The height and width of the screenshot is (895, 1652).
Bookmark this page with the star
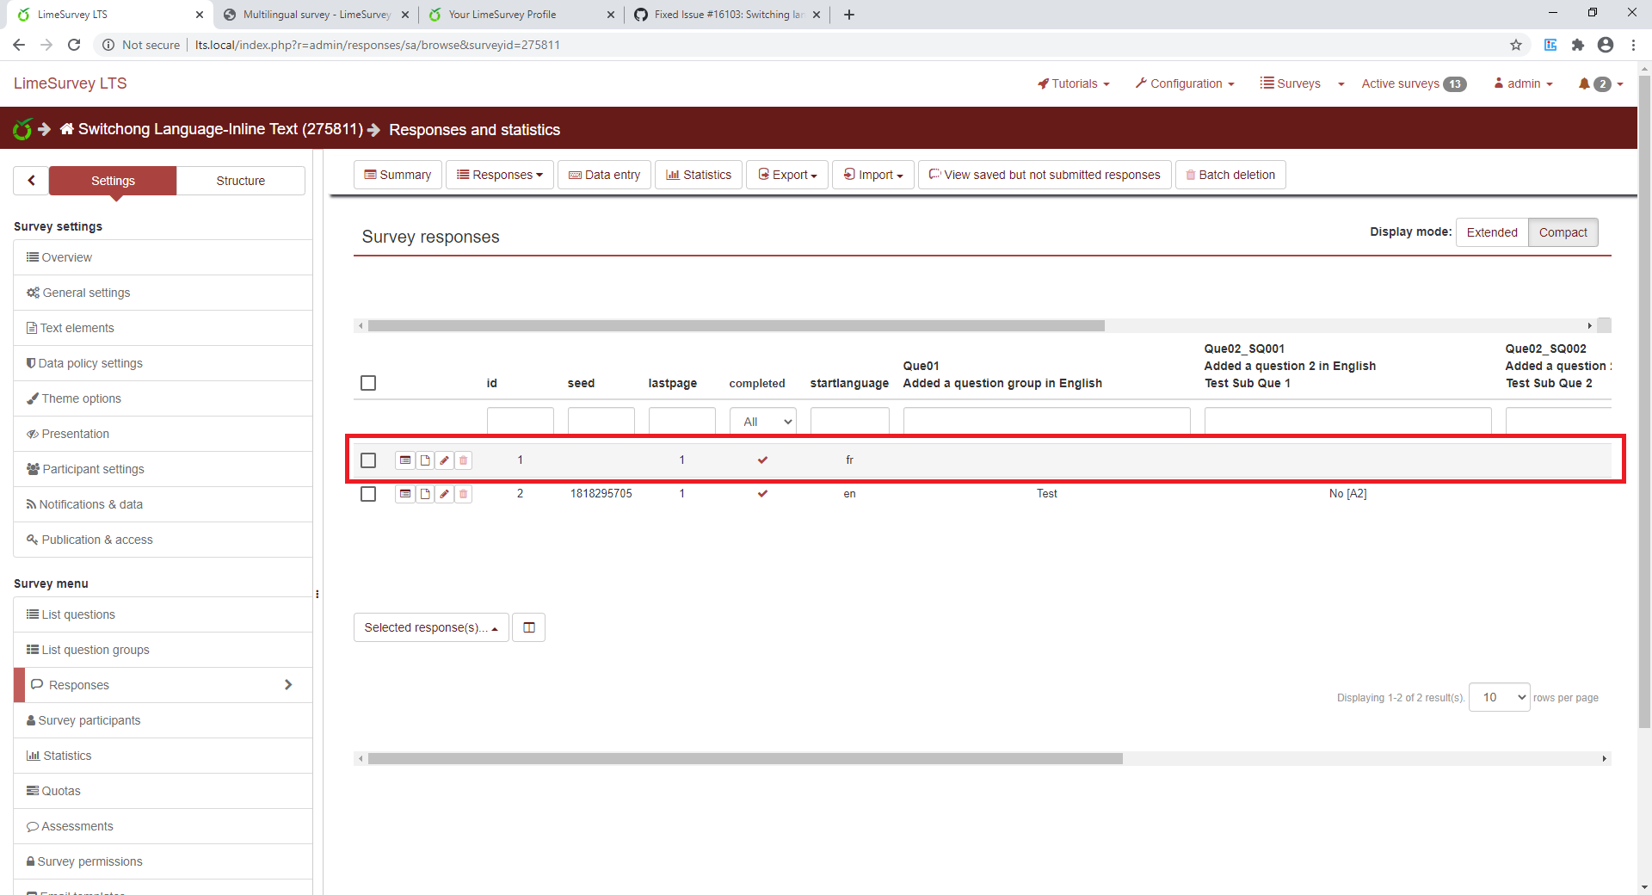(1516, 45)
